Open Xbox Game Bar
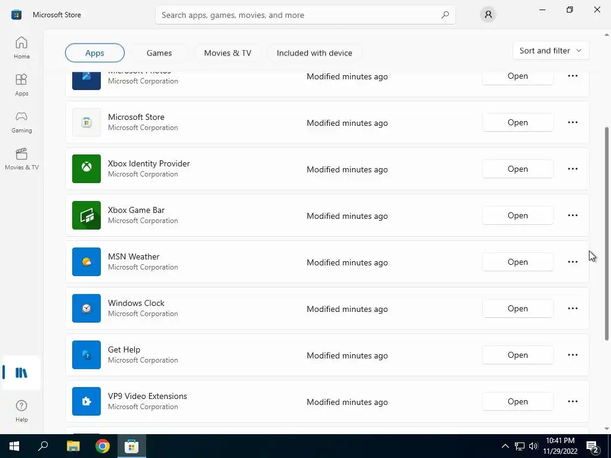 tap(517, 215)
